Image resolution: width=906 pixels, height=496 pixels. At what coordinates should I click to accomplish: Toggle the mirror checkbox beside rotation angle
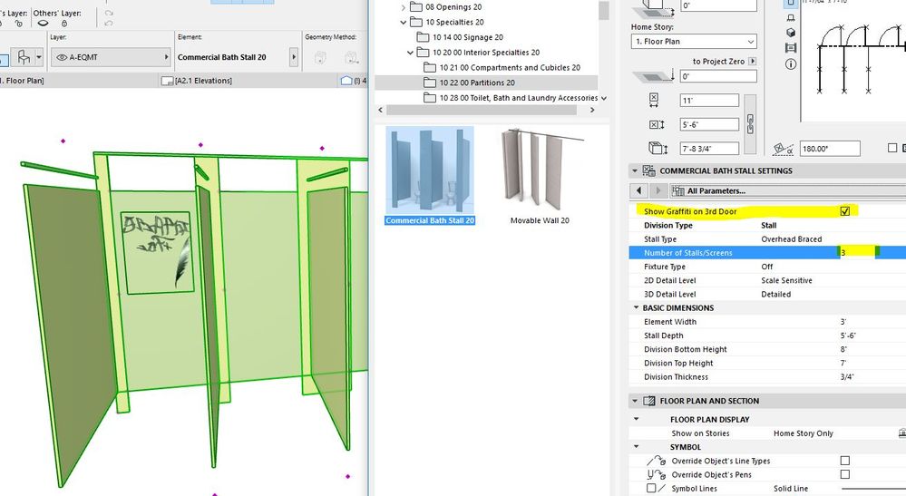pos(892,149)
